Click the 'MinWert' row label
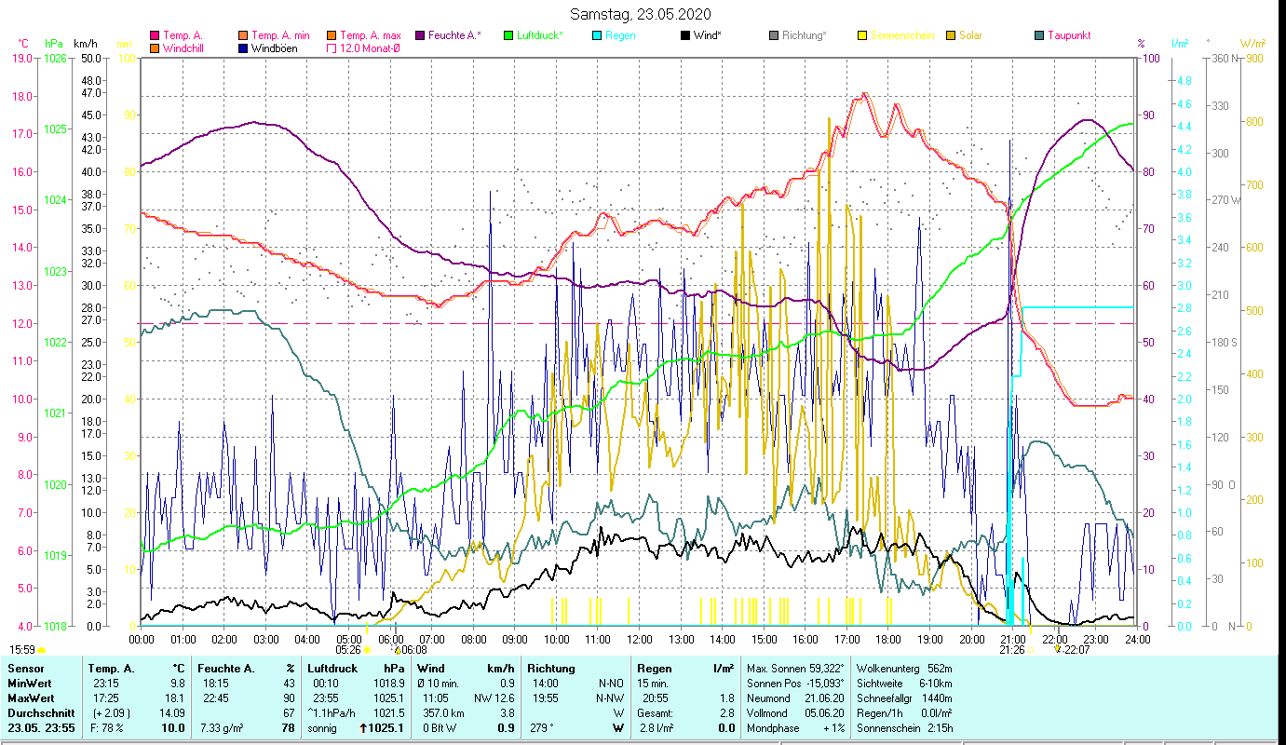The image size is (1286, 745). coord(30,684)
